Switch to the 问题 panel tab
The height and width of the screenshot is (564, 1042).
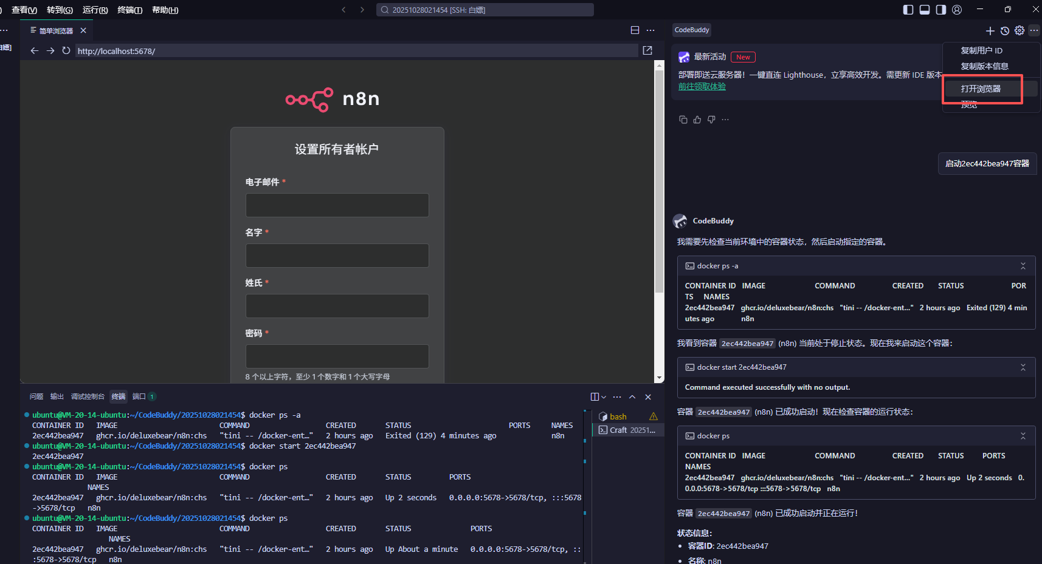pos(36,396)
